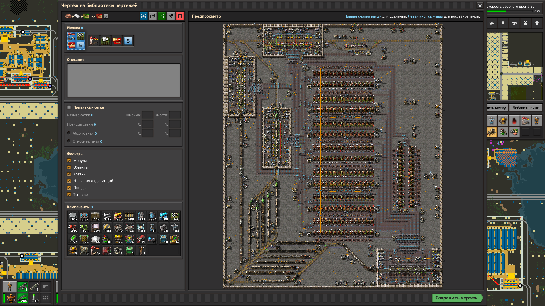The width and height of the screenshot is (545, 306).
Task: Uncheck the Названия ж/д станций checkbox
Action: point(69,181)
